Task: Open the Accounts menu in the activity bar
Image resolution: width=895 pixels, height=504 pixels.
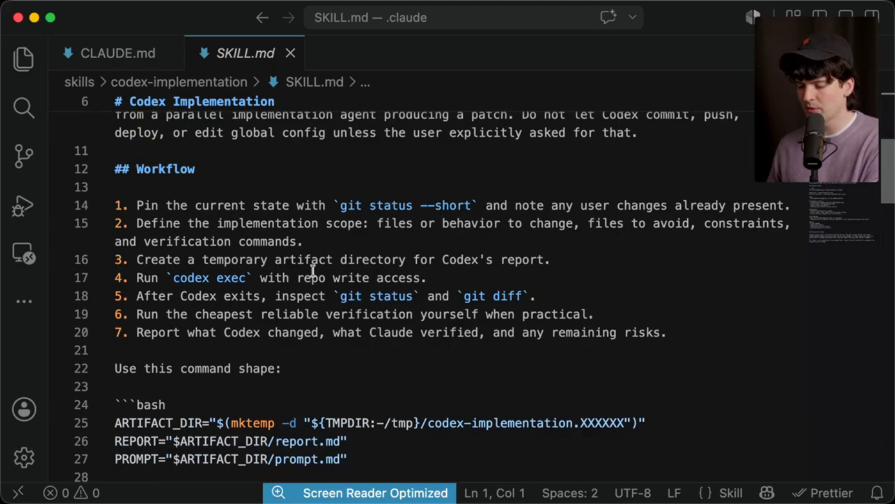Action: [x=24, y=409]
